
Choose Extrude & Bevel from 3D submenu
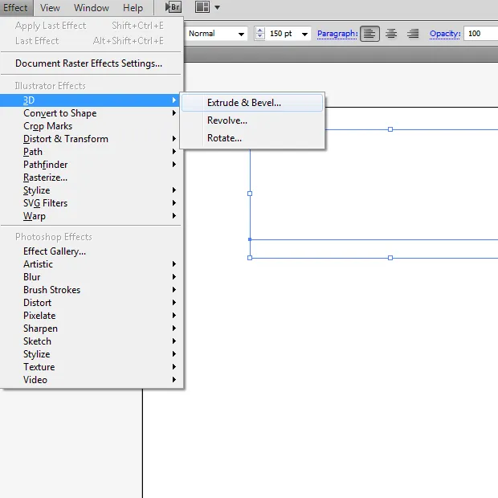(x=244, y=103)
